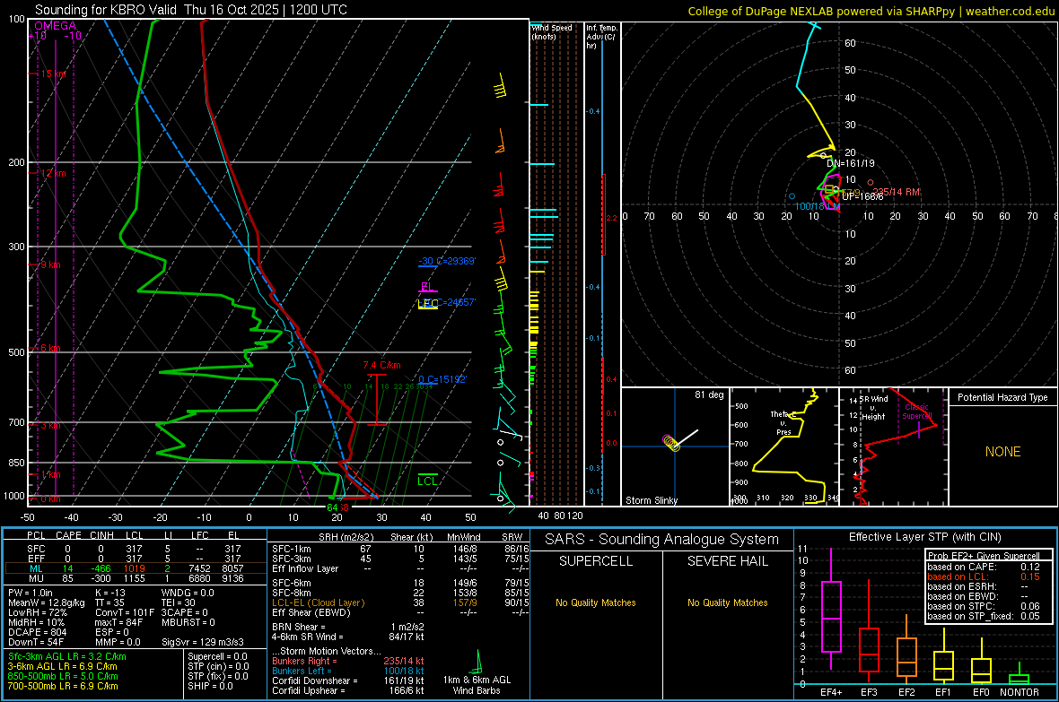Click the 'DN=161/19' hodograph label
The height and width of the screenshot is (702, 1059).
(850, 163)
